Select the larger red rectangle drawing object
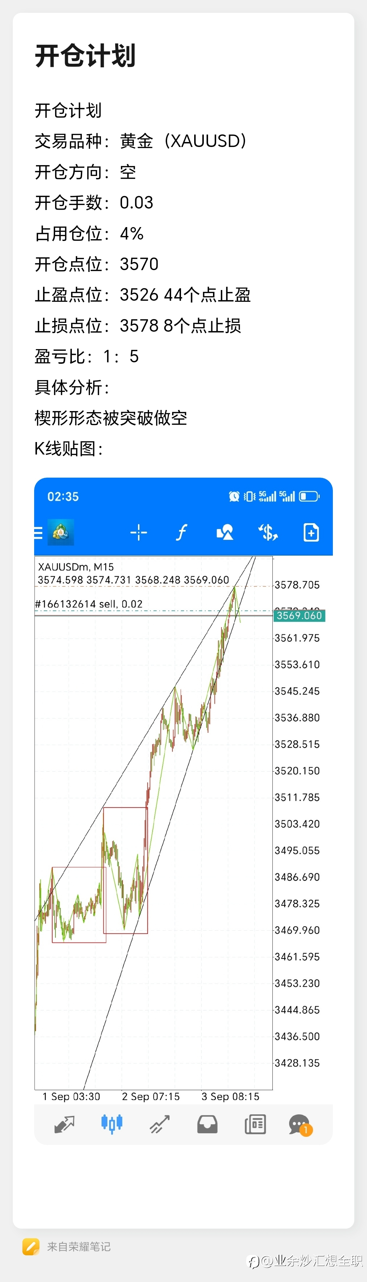Screen dimensions: 367x1282 click(x=125, y=871)
